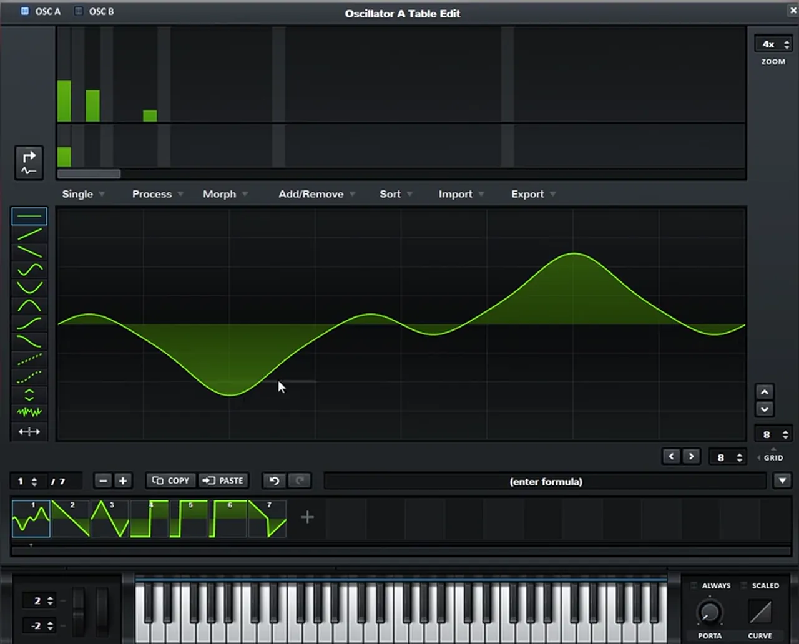Select the arch hump curve tool
Screen dimensions: 799x644
click(x=29, y=306)
